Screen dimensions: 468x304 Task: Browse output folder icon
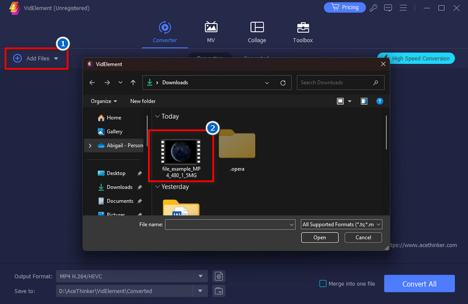pos(219,291)
